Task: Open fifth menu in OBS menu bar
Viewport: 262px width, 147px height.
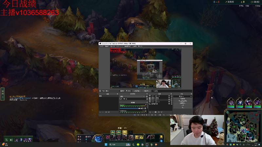Action: [x=127, y=46]
